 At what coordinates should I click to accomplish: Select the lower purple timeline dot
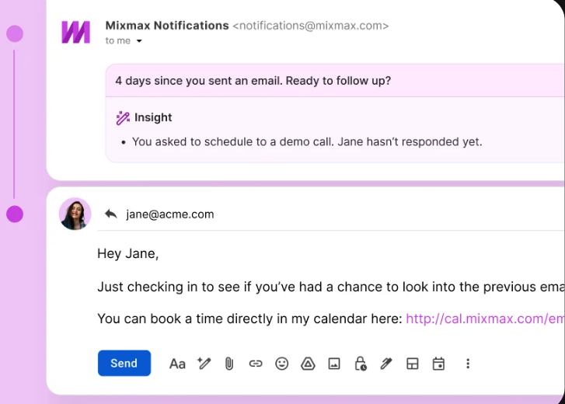point(15,214)
